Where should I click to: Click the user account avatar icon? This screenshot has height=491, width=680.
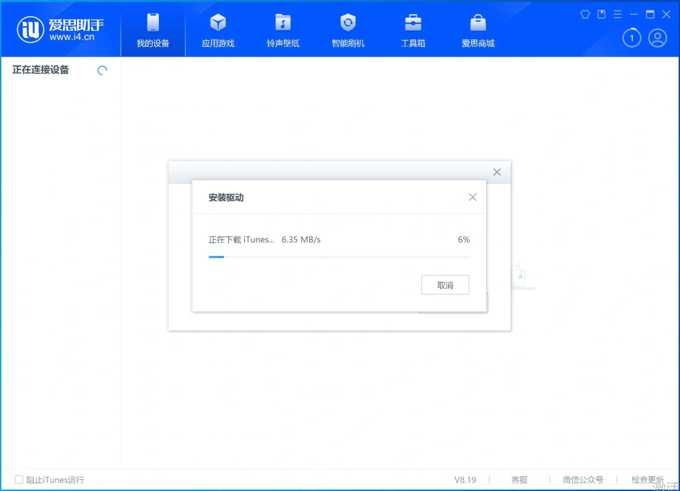(x=658, y=38)
